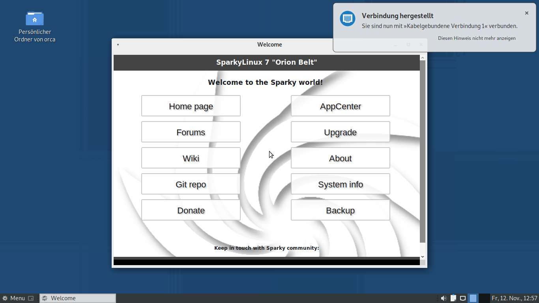The width and height of the screenshot is (539, 303).
Task: Click the Donate button
Action: [x=191, y=210]
